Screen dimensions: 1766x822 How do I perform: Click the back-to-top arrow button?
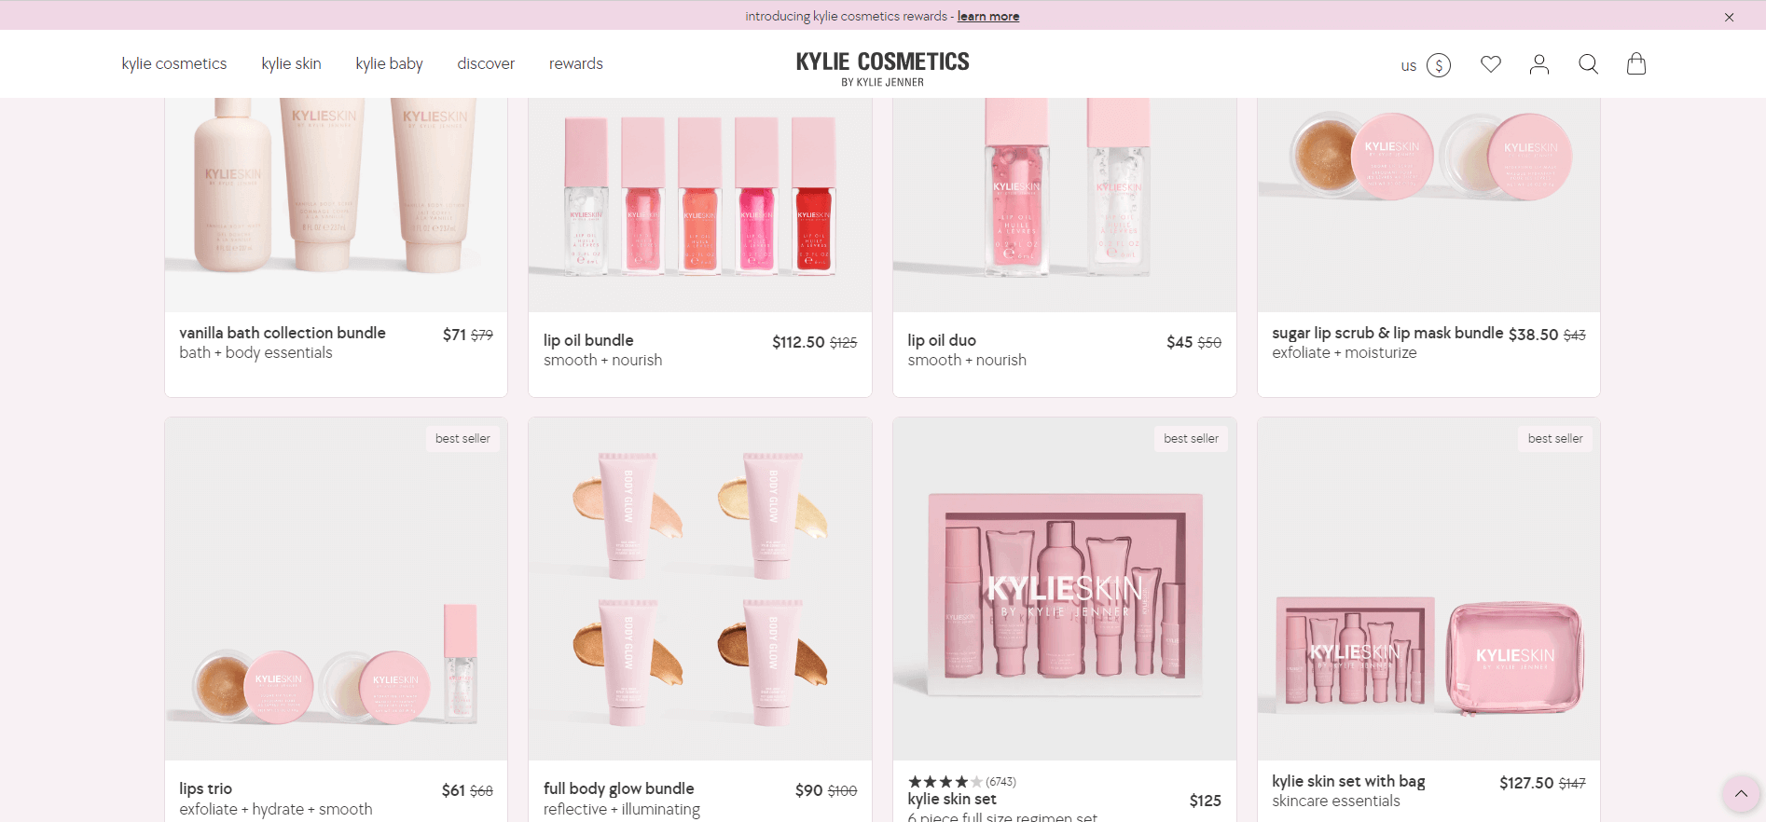coord(1741,794)
